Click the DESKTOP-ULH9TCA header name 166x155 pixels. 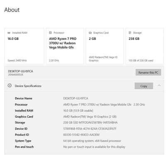[20, 71]
